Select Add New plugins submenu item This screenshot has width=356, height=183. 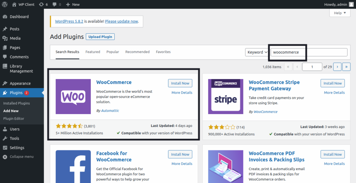point(11,111)
